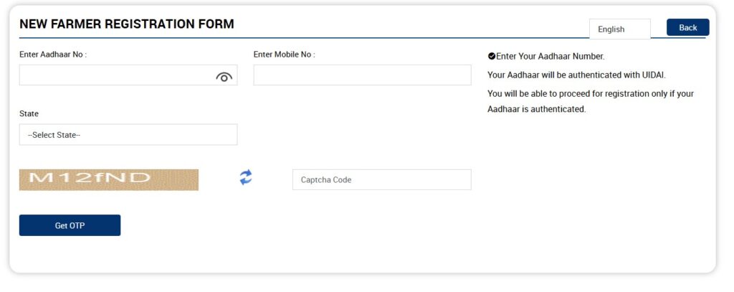The width and height of the screenshot is (734, 292).
Task: Click the 'proceed for registration' instruction line
Action: [590, 94]
